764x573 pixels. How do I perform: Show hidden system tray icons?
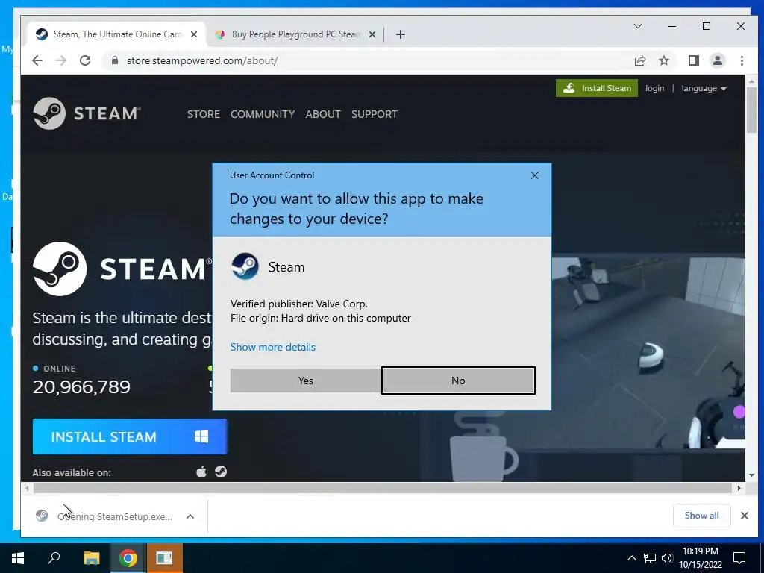631,558
